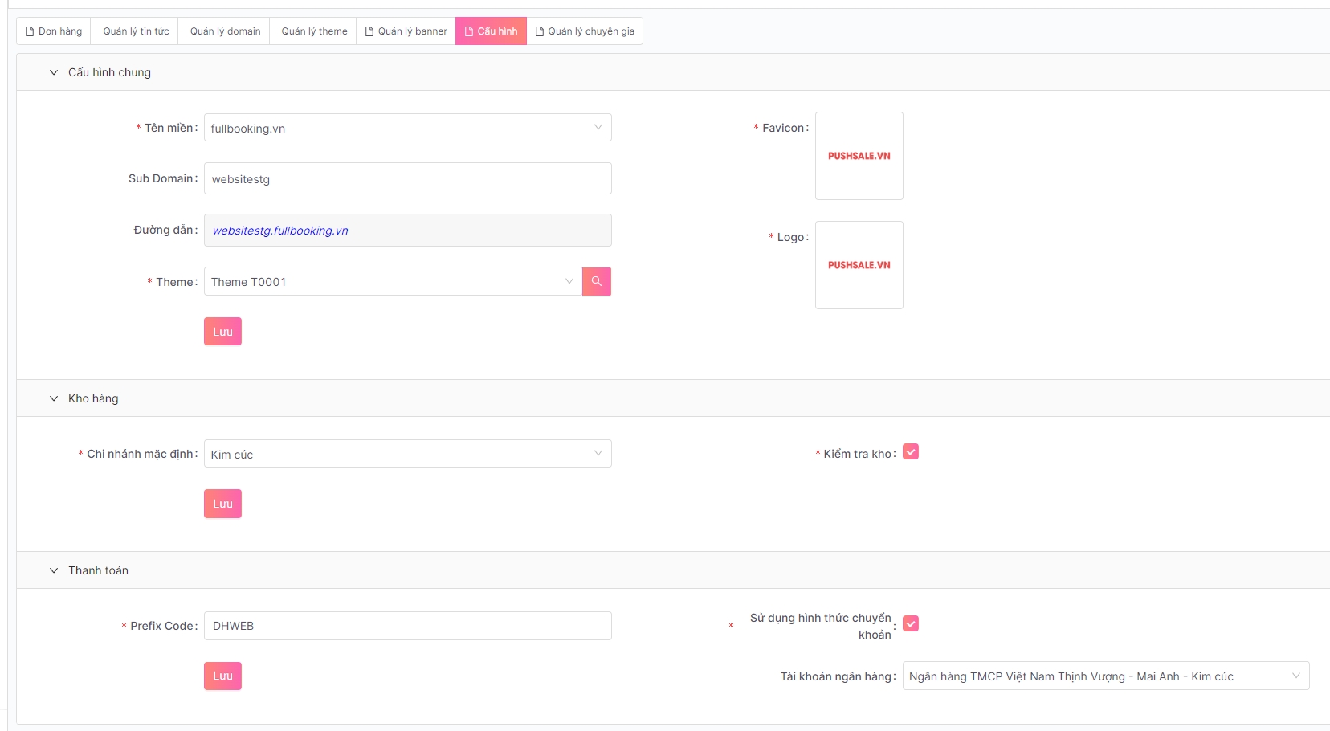Image resolution: width=1330 pixels, height=731 pixels.
Task: Toggle Sử dụng hình thức chuyển khoản checkbox
Action: 910,623
